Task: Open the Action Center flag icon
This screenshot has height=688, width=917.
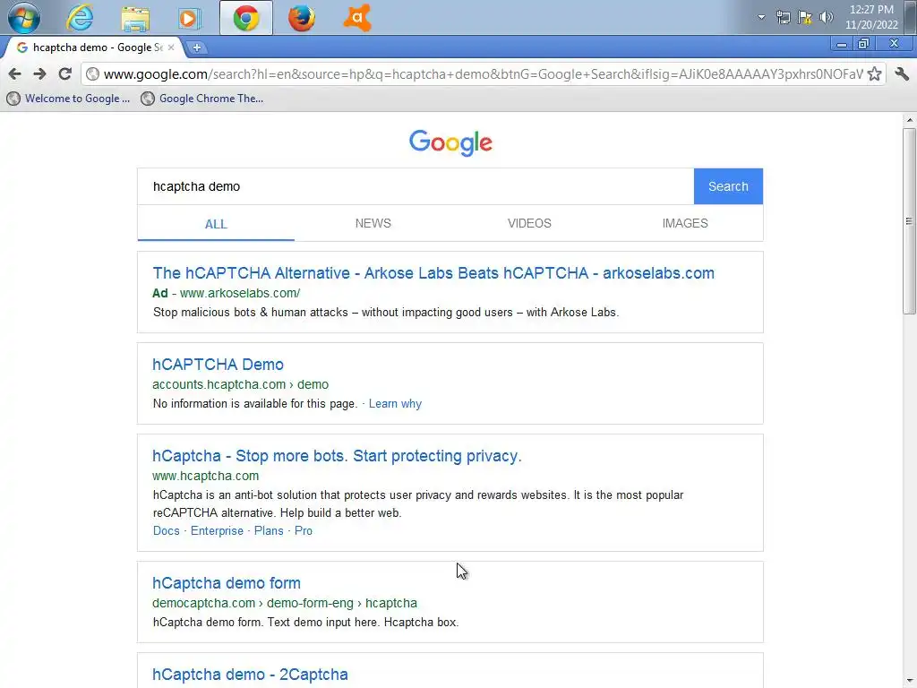Action: [805, 17]
